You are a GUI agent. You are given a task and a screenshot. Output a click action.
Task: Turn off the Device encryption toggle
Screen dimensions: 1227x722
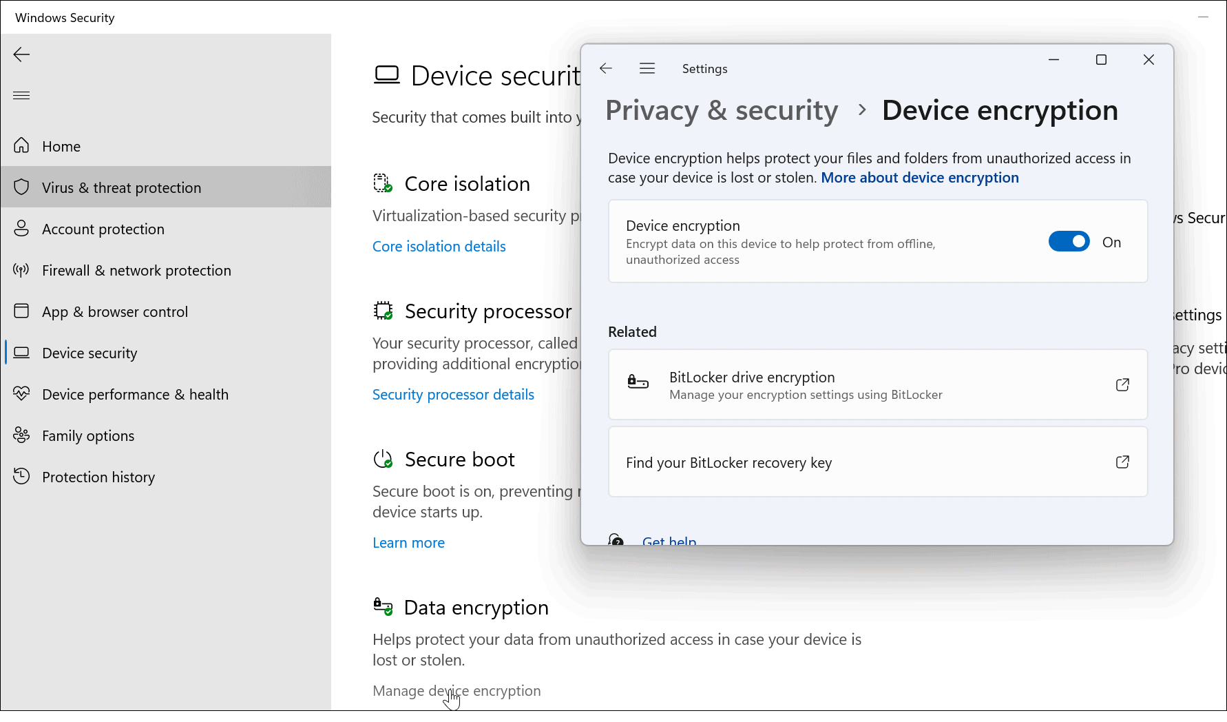tap(1069, 242)
